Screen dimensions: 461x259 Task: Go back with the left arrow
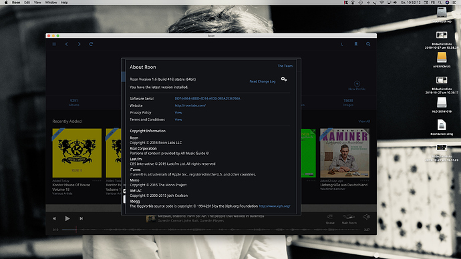(66, 44)
